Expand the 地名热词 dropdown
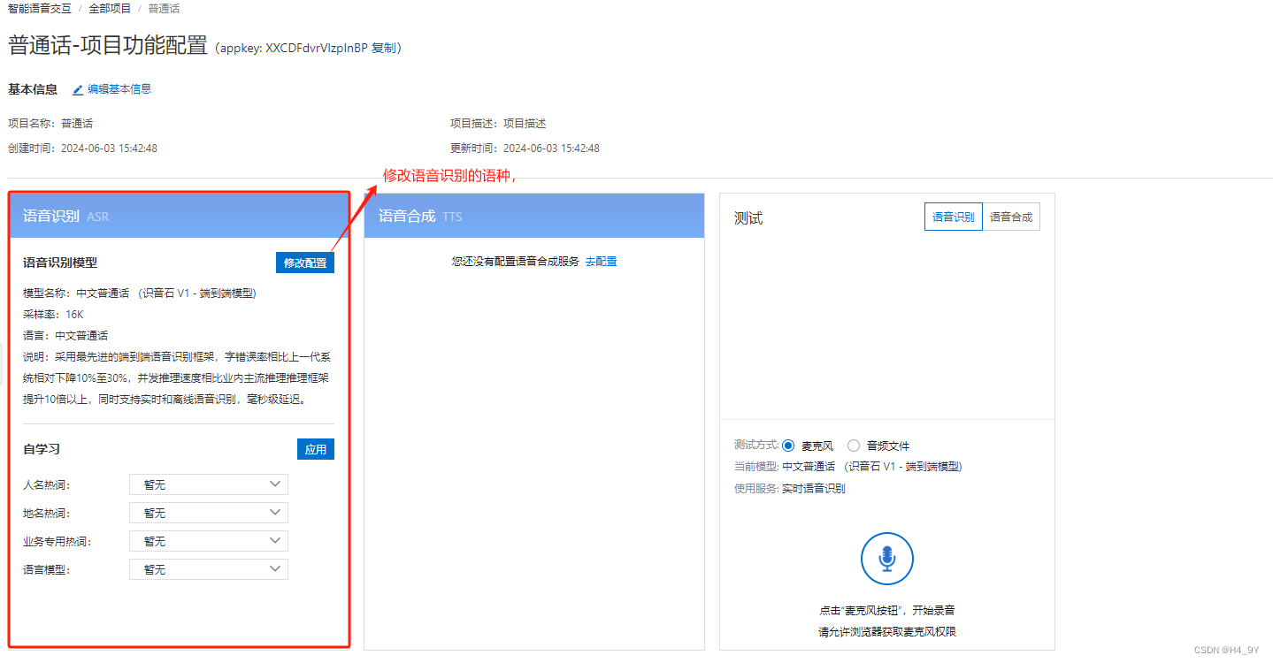The width and height of the screenshot is (1273, 663). pyautogui.click(x=208, y=512)
